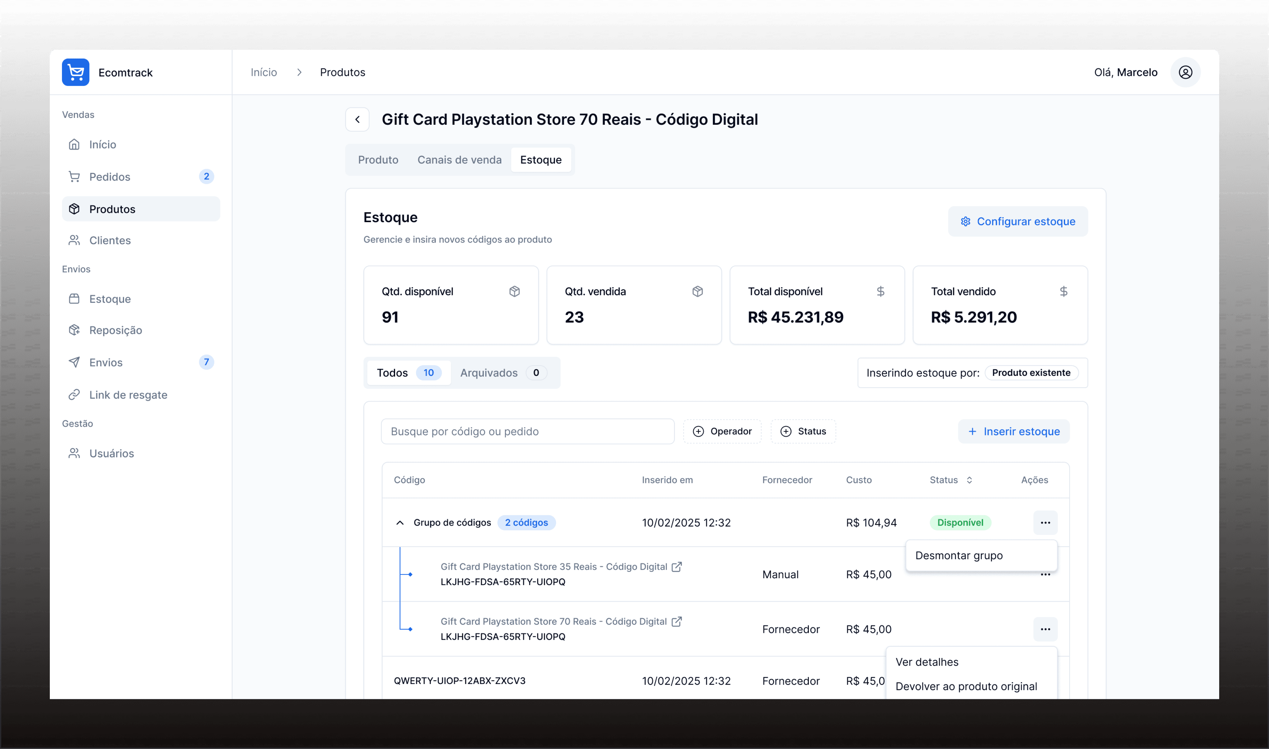This screenshot has height=749, width=1269.
Task: Switch to the Canais de venda tab
Action: 459,160
